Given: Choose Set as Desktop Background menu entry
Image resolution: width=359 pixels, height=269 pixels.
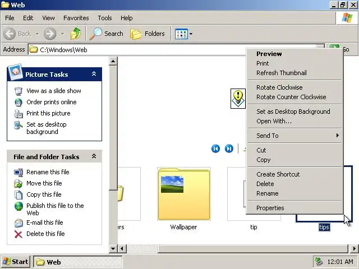Looking at the screenshot, I should pos(294,112).
